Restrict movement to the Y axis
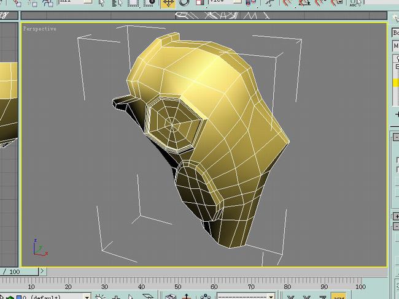Viewport: 399px width, 299px height. tap(307, 297)
